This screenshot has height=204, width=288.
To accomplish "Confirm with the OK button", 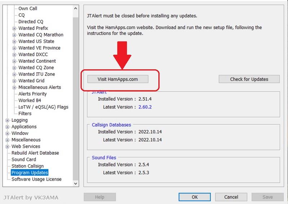I will pyautogui.click(x=195, y=197).
